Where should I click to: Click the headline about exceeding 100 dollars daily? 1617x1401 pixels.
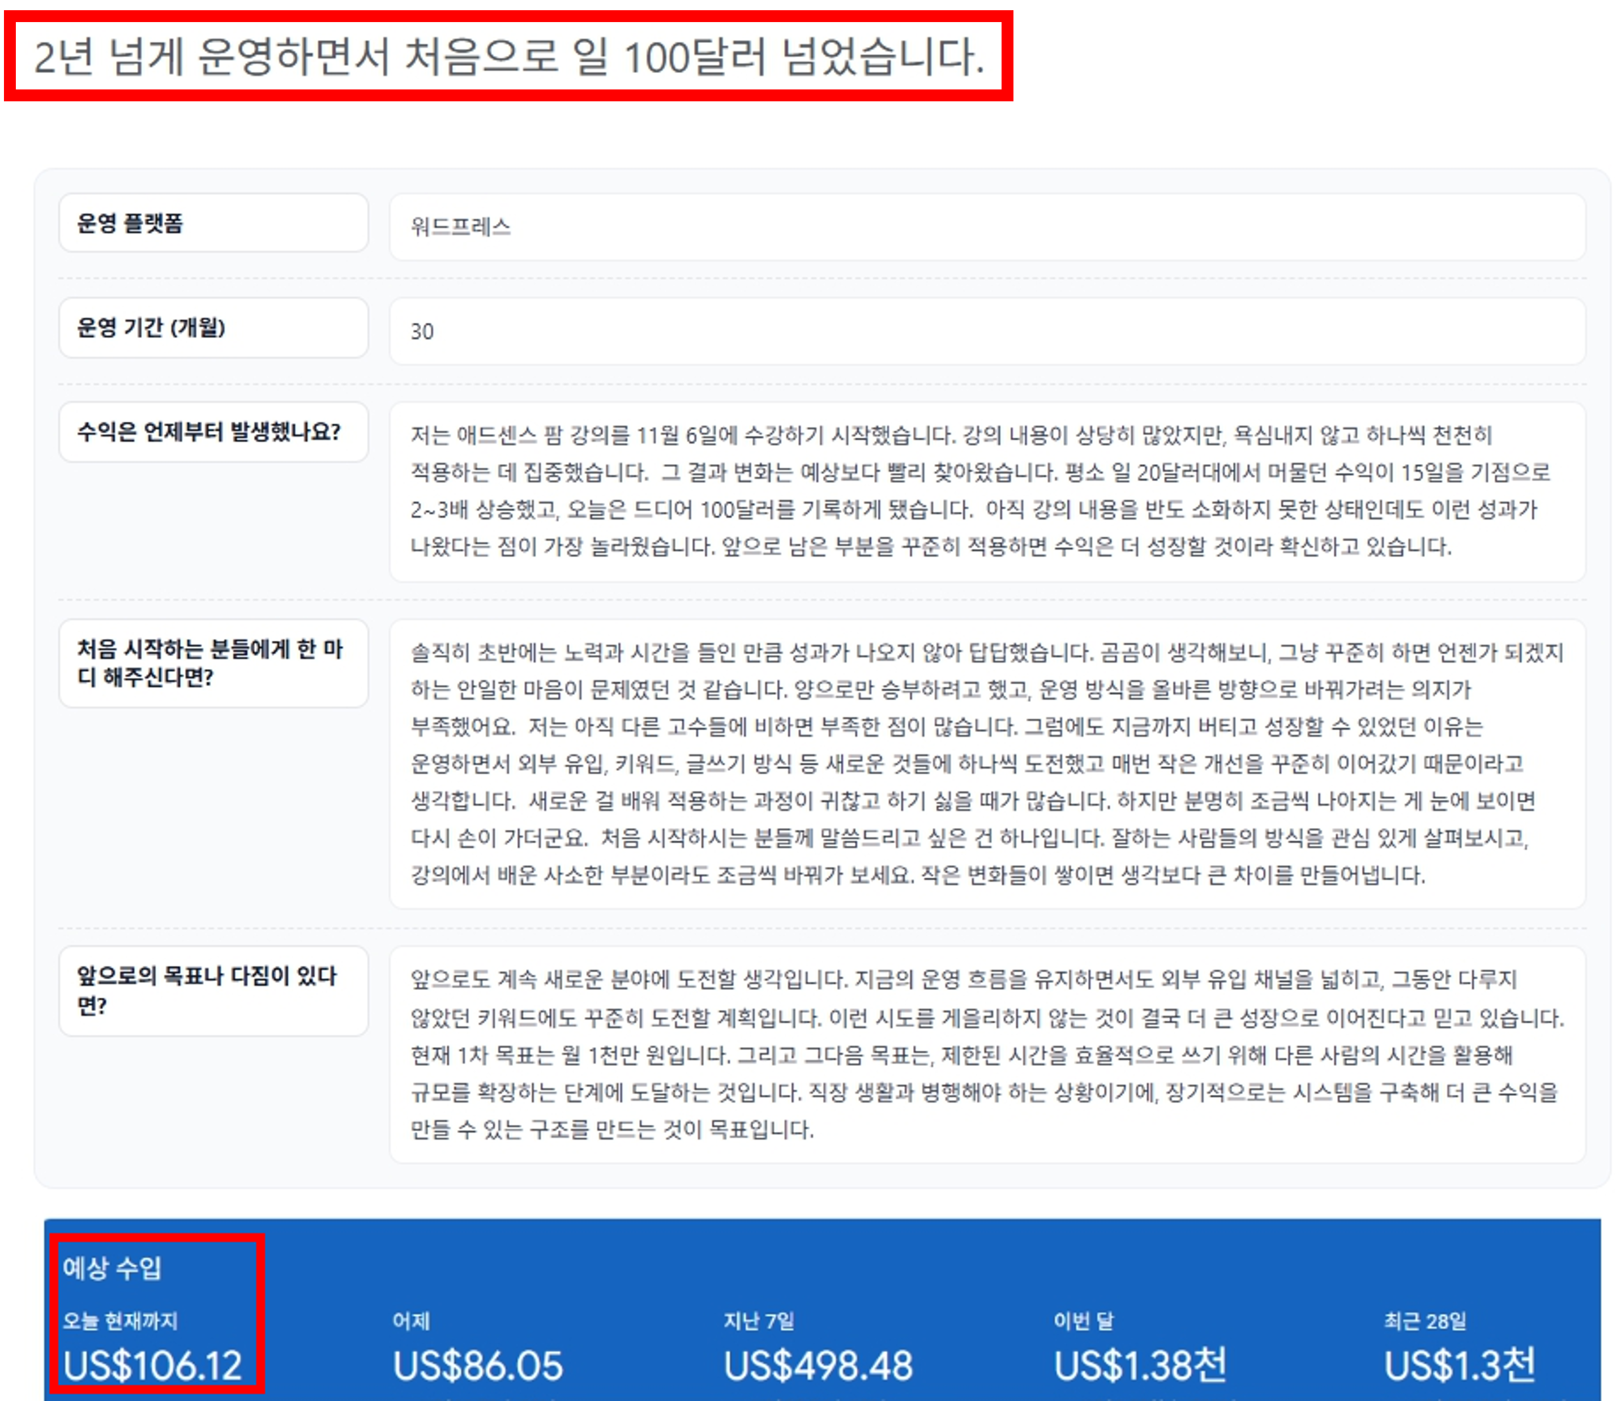508,56
